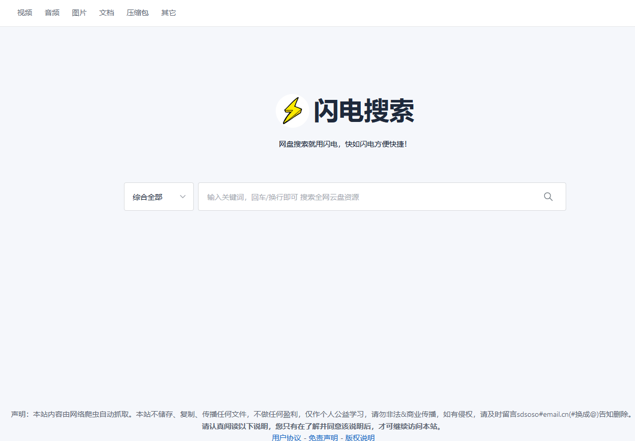635x441 pixels.
Task: Click the magnifier search icon
Action: pyautogui.click(x=548, y=197)
